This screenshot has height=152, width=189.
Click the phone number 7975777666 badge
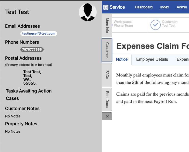[x=32, y=50]
